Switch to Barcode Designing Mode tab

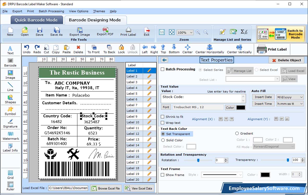[95, 20]
